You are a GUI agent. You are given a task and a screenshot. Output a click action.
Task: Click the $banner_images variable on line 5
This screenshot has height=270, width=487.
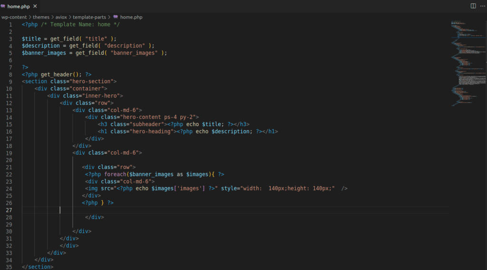(45, 53)
